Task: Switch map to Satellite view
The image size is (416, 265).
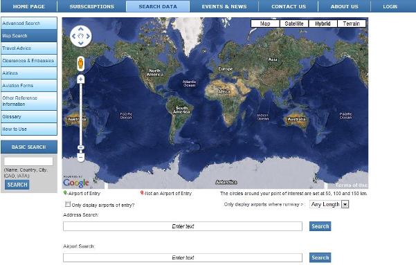Action: (294, 24)
